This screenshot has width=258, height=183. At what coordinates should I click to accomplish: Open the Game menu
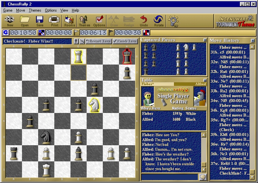point(8,10)
